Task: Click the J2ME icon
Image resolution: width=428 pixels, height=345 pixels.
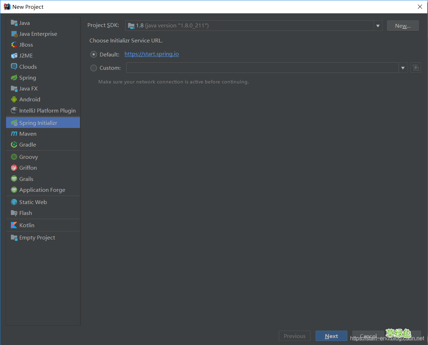Action: [x=14, y=55]
